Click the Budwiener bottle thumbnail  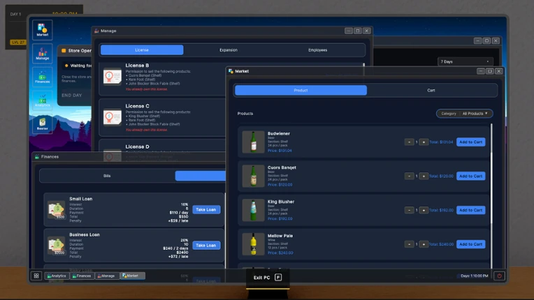point(253,142)
